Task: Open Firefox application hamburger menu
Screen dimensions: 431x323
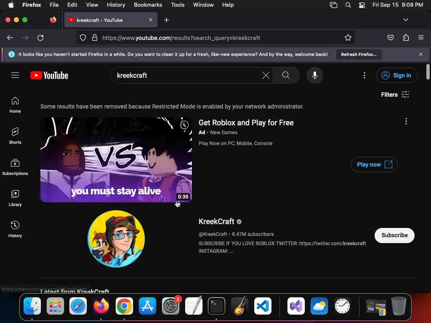Action: tap(421, 37)
